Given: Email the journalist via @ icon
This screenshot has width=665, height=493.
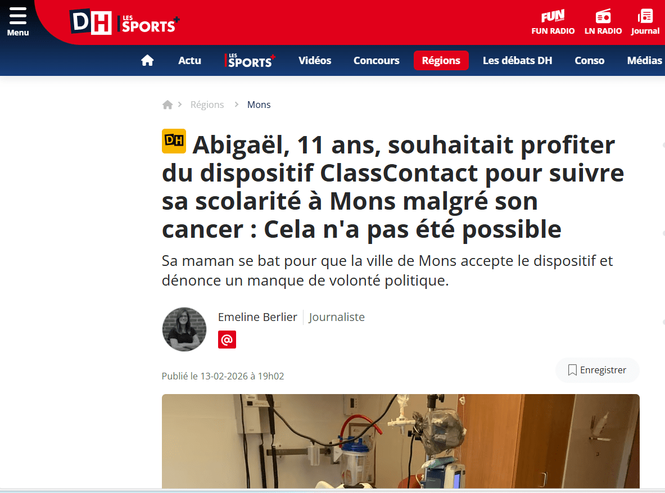Looking at the screenshot, I should (227, 340).
